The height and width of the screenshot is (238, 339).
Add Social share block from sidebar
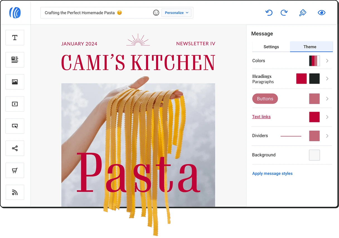(15, 148)
